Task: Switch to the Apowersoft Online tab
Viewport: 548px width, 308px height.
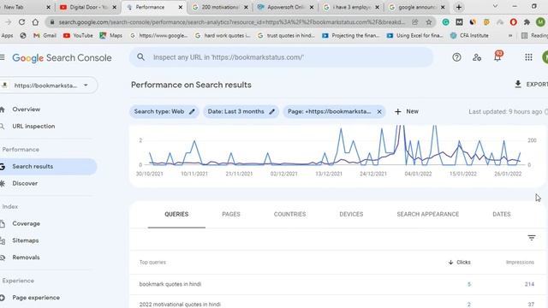Action: pos(285,7)
